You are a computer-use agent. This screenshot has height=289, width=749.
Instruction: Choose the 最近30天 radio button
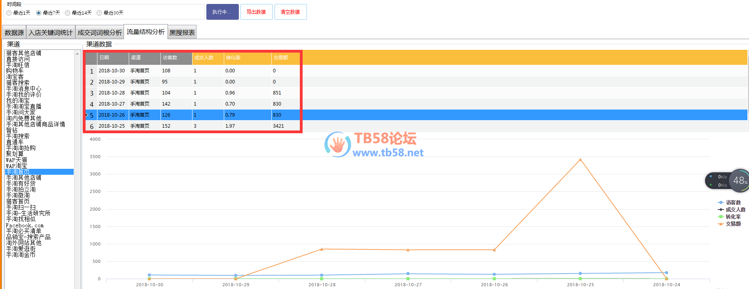(x=99, y=13)
